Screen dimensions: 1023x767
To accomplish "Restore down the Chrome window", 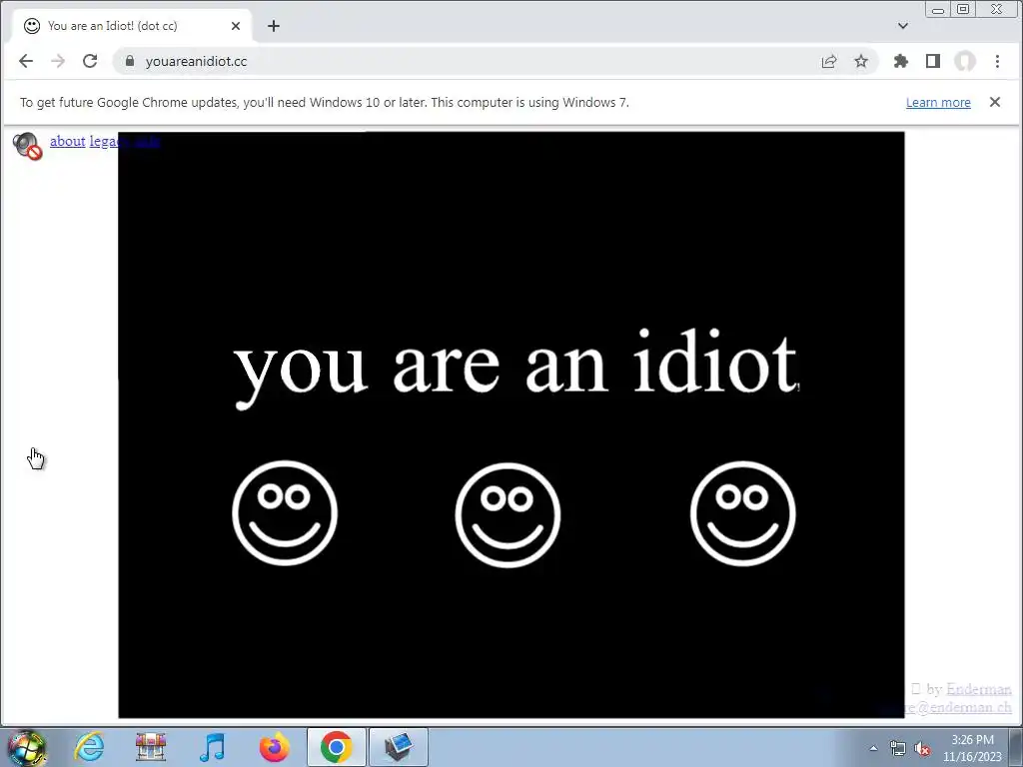I will coord(963,9).
